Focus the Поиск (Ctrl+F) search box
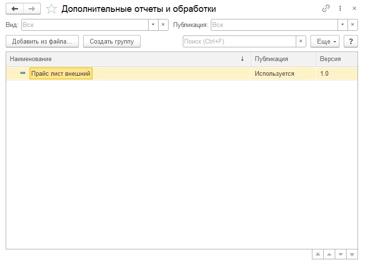 point(239,41)
